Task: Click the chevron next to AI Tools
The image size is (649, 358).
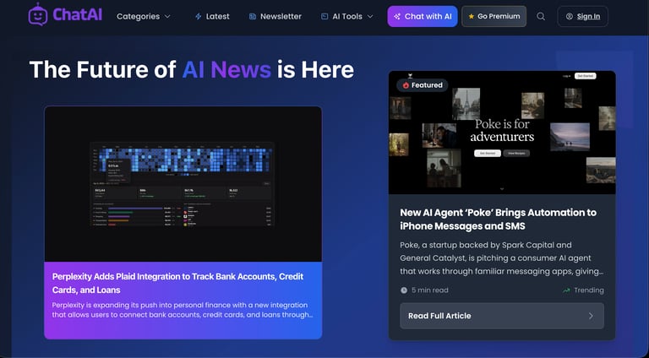Action: pyautogui.click(x=370, y=17)
